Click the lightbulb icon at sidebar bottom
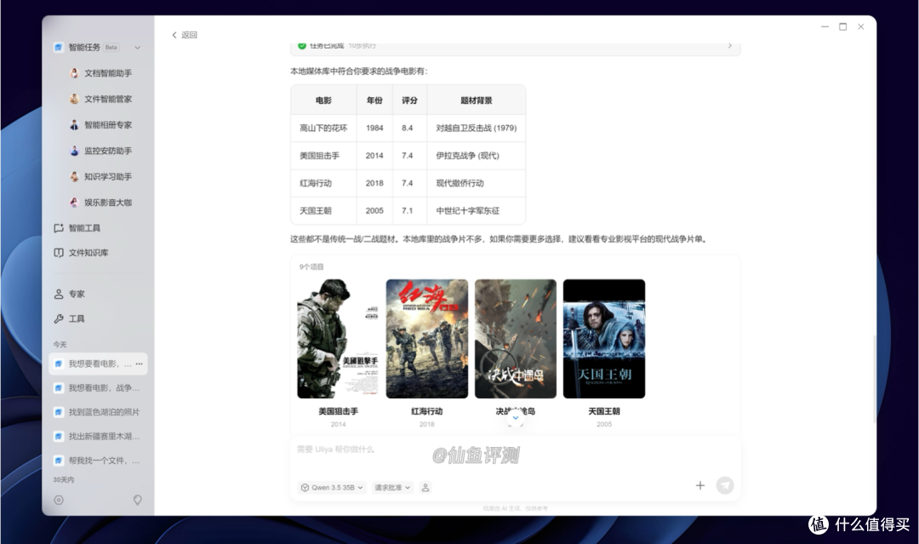The height and width of the screenshot is (544, 919). coord(137,500)
